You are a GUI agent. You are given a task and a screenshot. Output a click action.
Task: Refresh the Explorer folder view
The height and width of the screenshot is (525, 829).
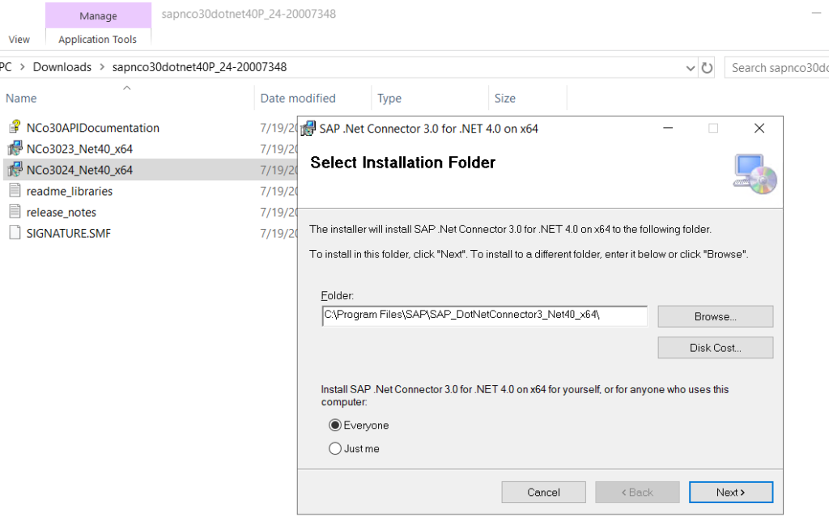(707, 68)
